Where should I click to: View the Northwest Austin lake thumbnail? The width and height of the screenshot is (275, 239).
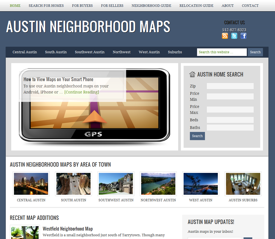click(x=158, y=184)
